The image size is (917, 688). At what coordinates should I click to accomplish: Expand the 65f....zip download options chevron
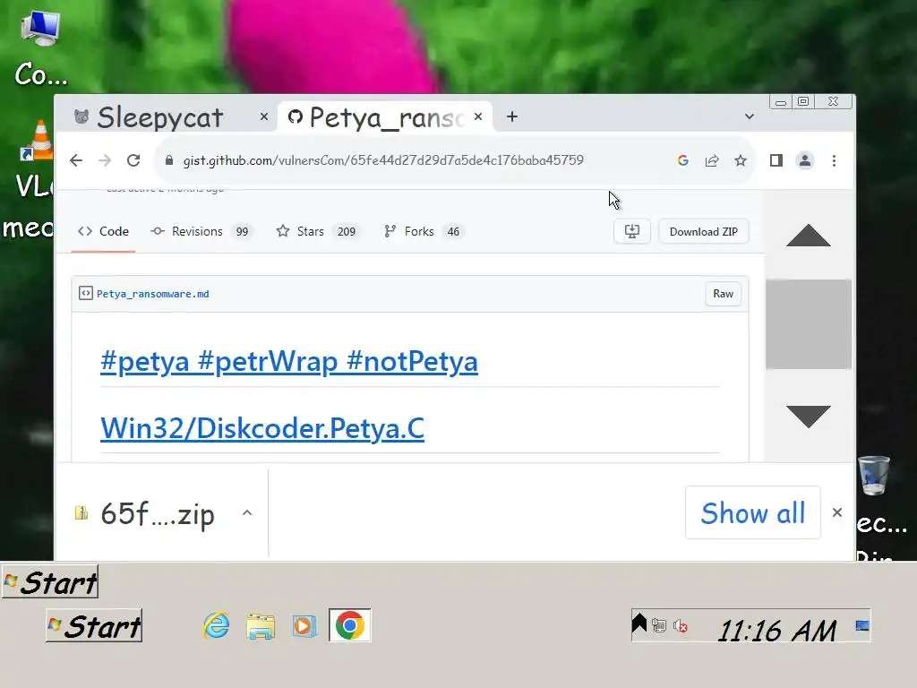point(247,513)
